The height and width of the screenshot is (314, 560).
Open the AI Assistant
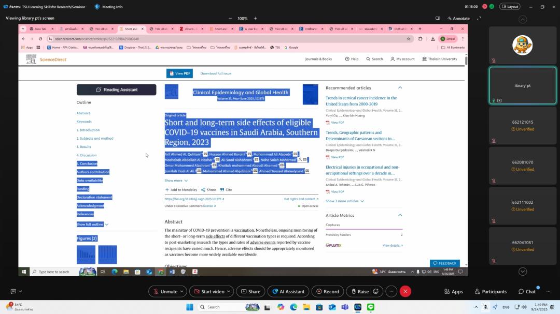(288, 291)
